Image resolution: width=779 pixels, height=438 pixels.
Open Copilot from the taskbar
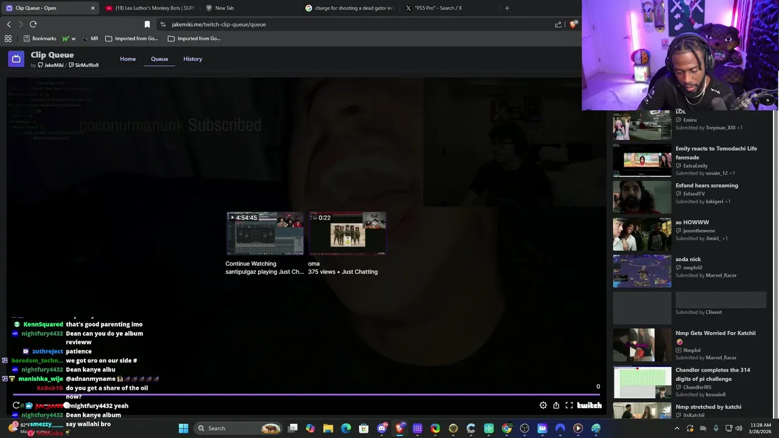(x=310, y=428)
